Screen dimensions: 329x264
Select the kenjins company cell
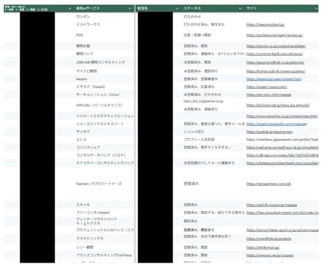click(x=81, y=79)
